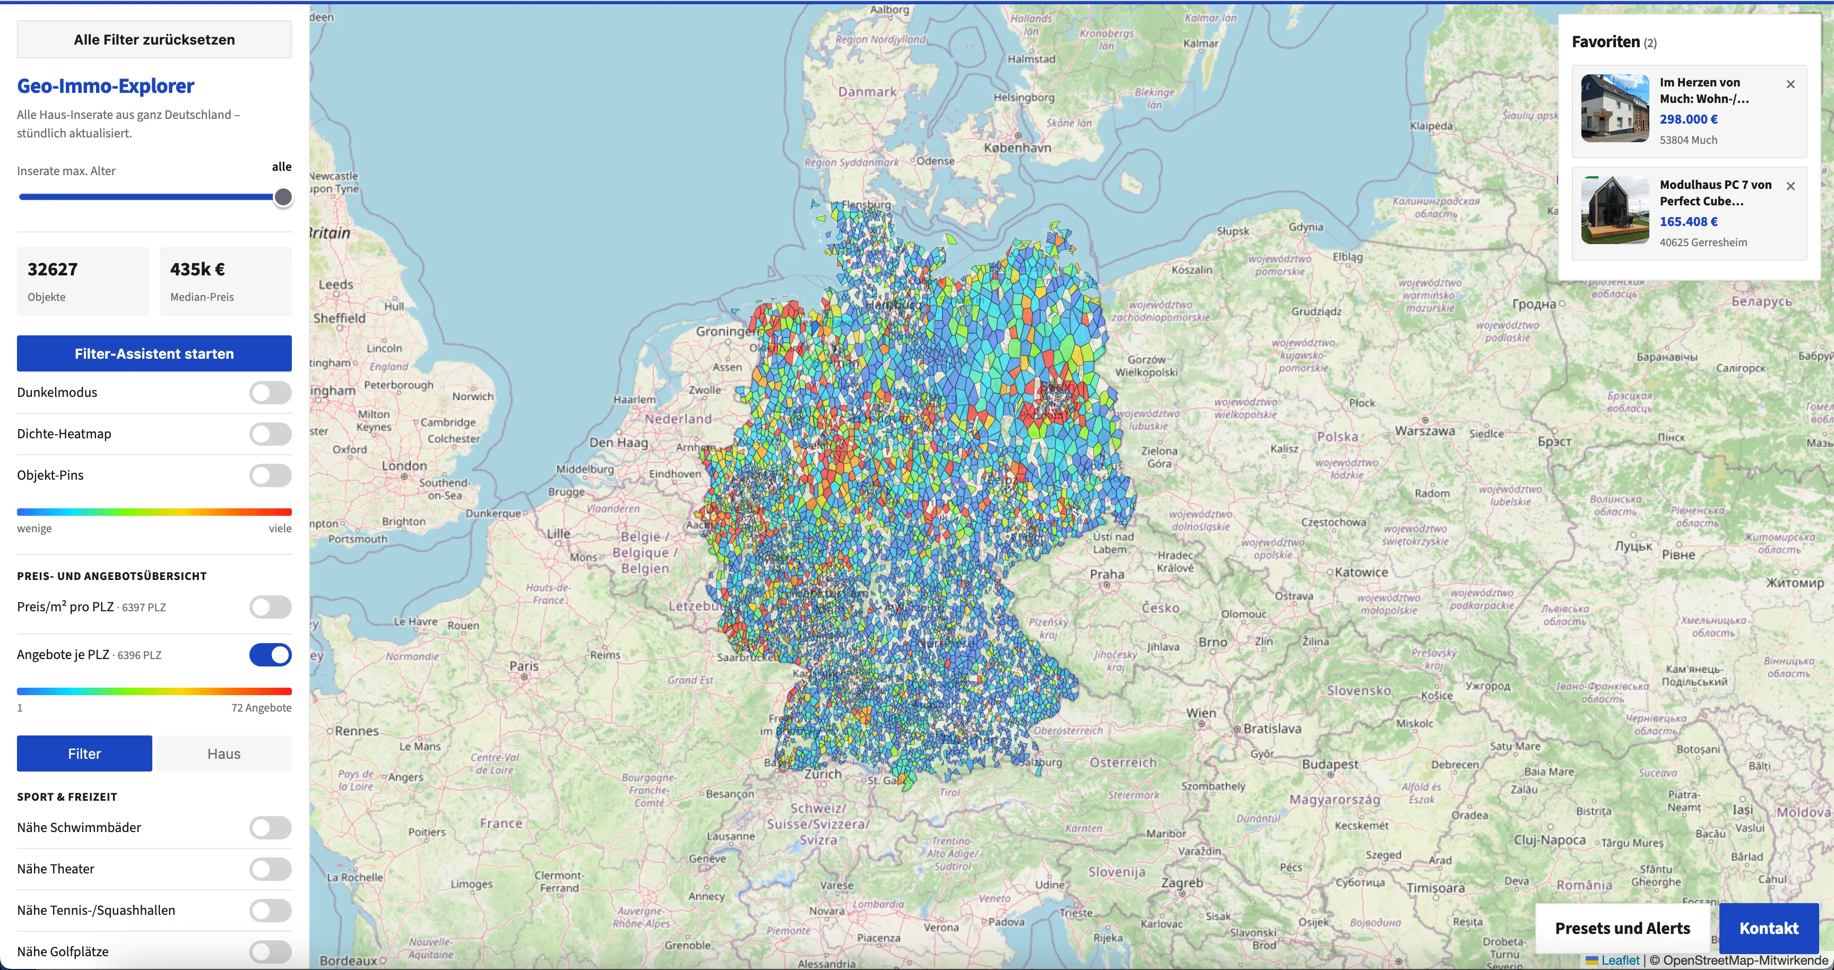1834x970 pixels.
Task: Click Alle Filter zurücksetzen button
Action: 154,40
